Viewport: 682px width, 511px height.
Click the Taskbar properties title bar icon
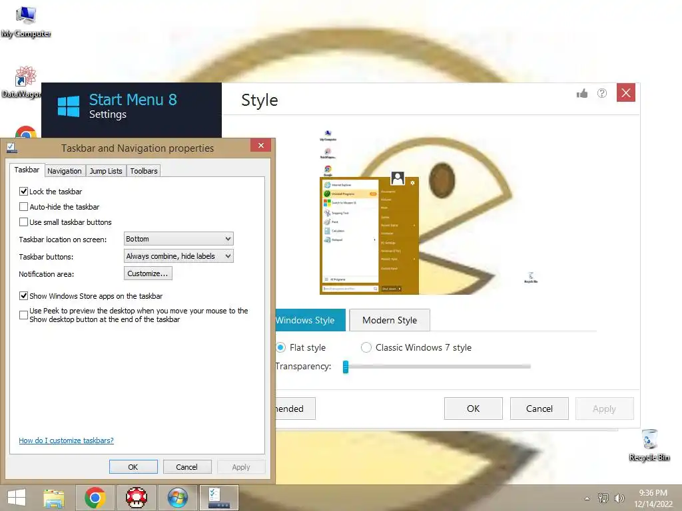(12, 148)
